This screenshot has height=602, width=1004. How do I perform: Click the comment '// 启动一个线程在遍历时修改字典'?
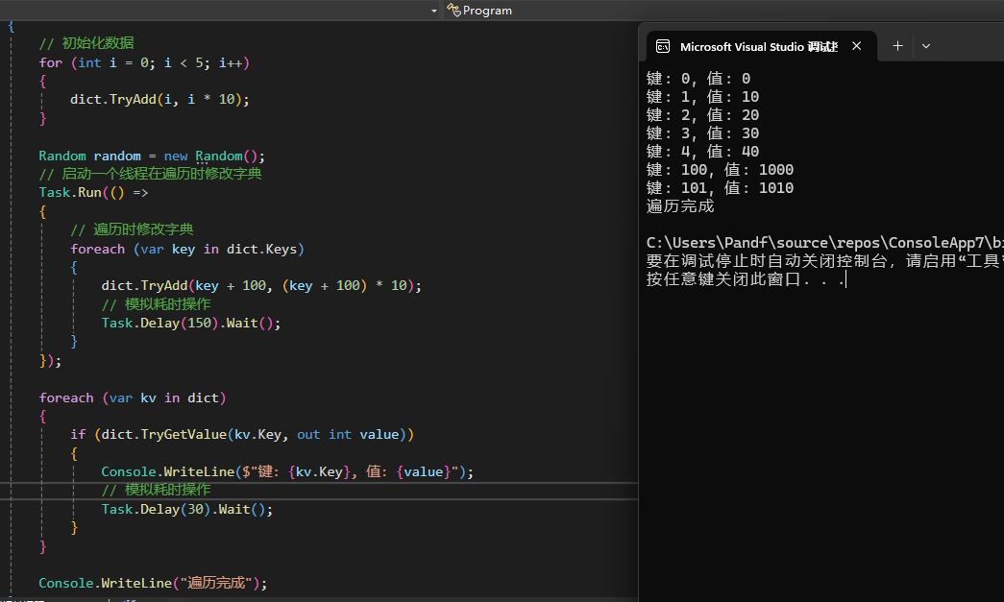click(x=150, y=174)
